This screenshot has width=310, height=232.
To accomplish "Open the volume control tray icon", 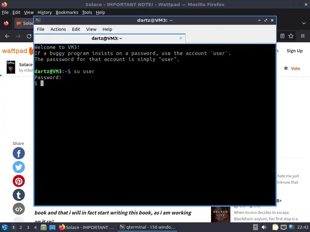I will 264,227.
